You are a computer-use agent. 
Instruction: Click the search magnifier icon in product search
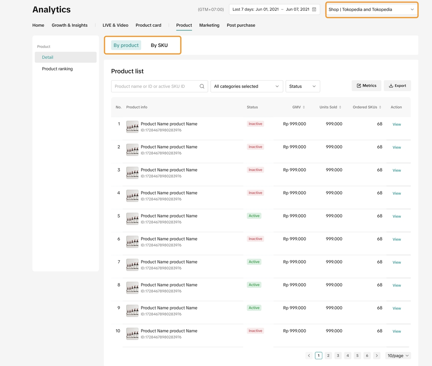[x=202, y=86]
